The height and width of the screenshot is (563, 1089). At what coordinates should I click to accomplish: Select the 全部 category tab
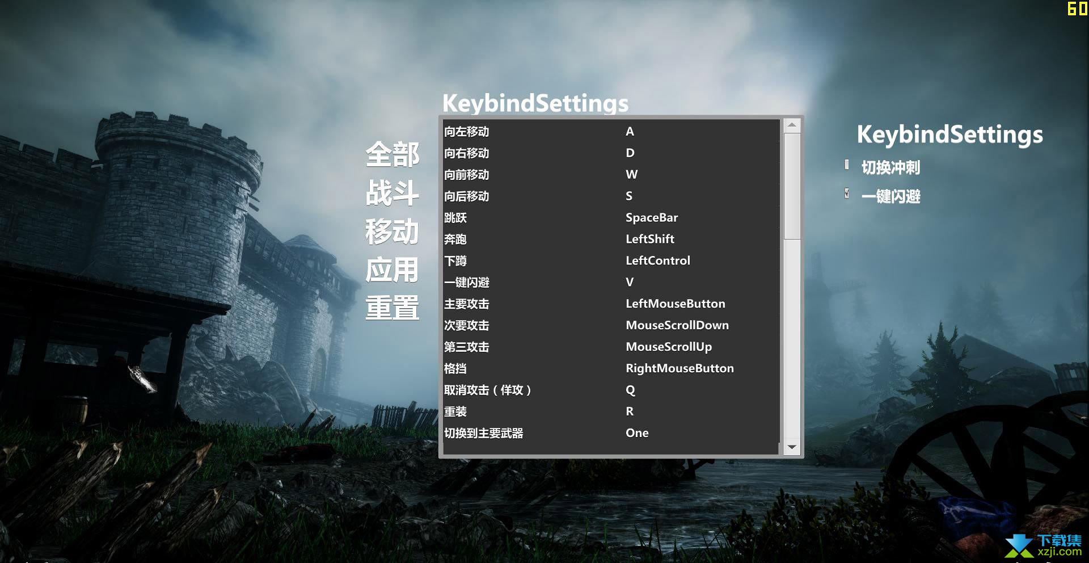[x=392, y=154]
